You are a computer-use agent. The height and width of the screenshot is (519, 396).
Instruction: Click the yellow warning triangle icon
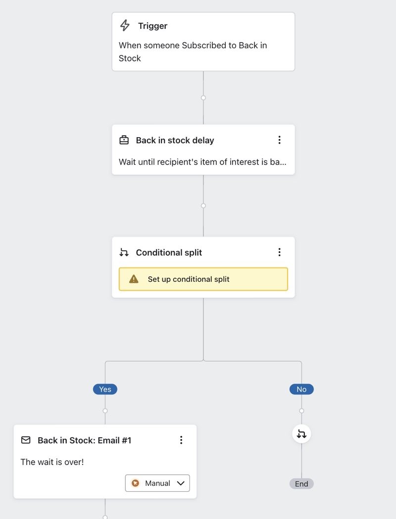click(134, 279)
